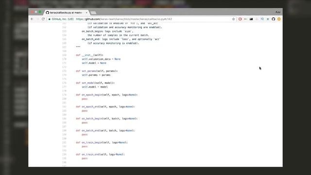Click 'pass' under on_train_end

[x=85, y=158]
